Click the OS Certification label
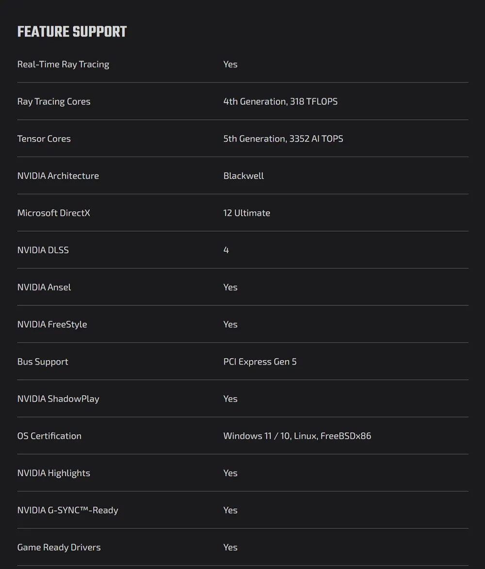The image size is (485, 569). tap(49, 436)
